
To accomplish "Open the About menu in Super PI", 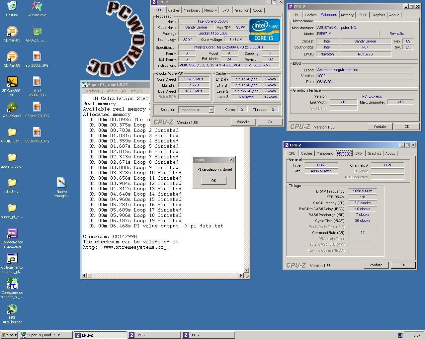I will [116, 91].
